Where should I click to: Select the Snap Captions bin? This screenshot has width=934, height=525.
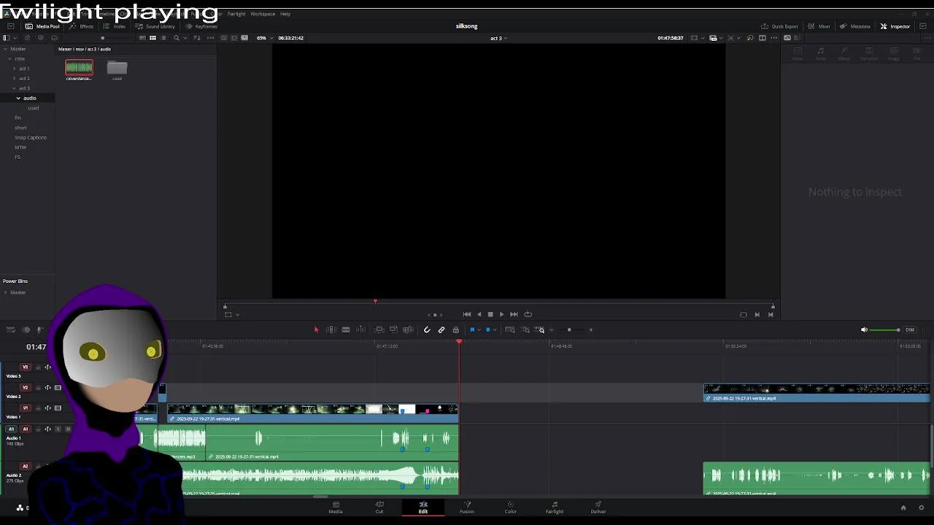(x=30, y=137)
